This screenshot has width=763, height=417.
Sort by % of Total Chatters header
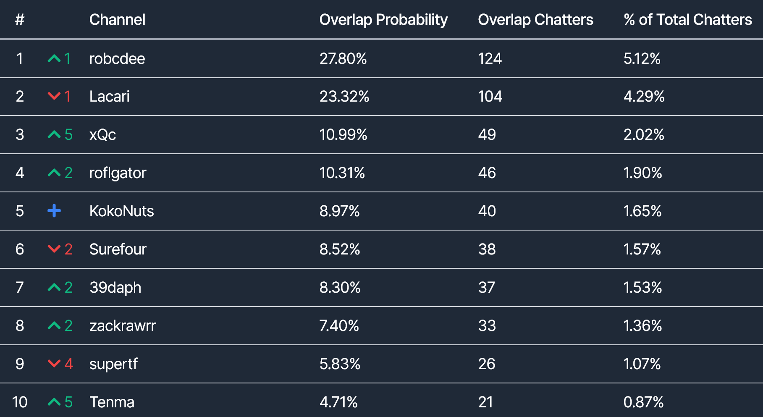click(x=687, y=20)
